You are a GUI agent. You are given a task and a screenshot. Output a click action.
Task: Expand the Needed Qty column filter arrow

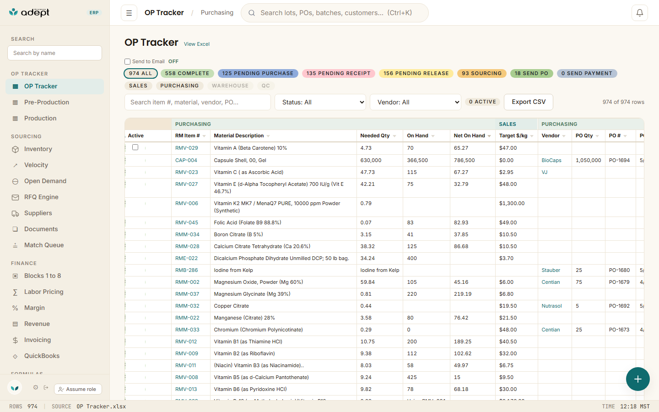point(394,136)
